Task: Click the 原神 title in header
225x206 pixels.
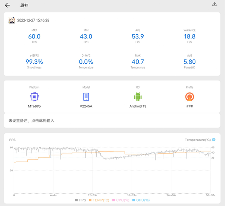Action: (x=24, y=6)
